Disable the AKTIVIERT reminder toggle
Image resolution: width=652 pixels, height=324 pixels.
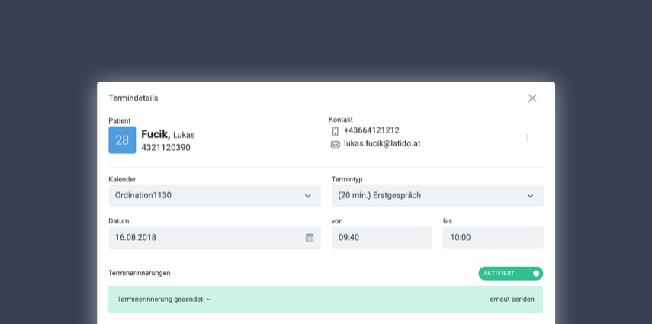(511, 274)
